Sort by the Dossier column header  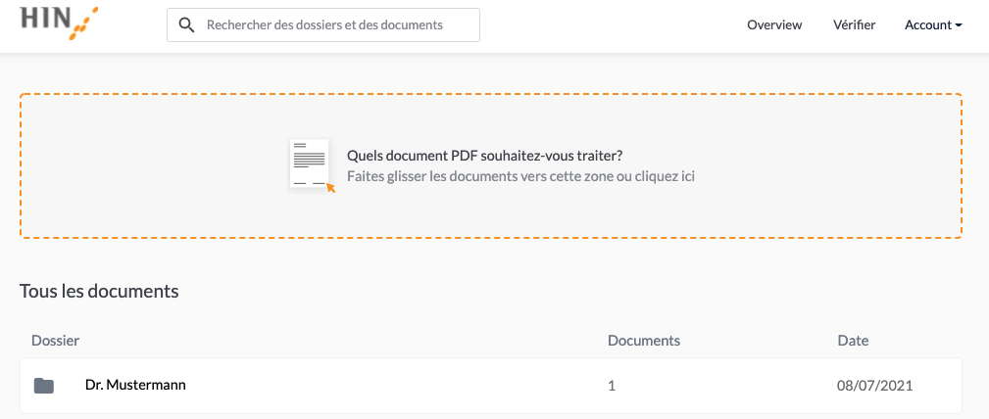click(x=56, y=341)
